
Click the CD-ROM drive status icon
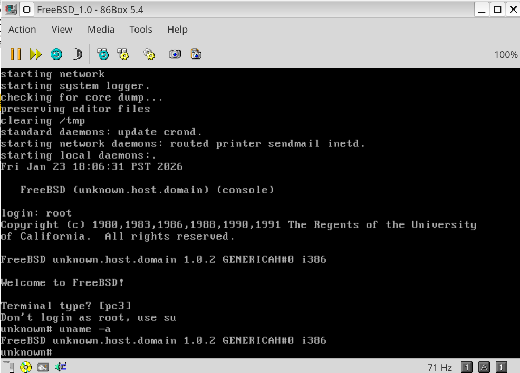point(25,367)
